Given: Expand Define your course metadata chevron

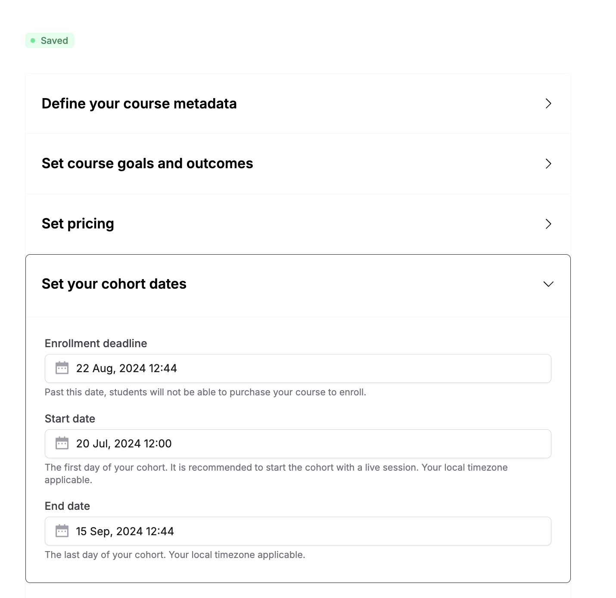Looking at the screenshot, I should point(548,103).
